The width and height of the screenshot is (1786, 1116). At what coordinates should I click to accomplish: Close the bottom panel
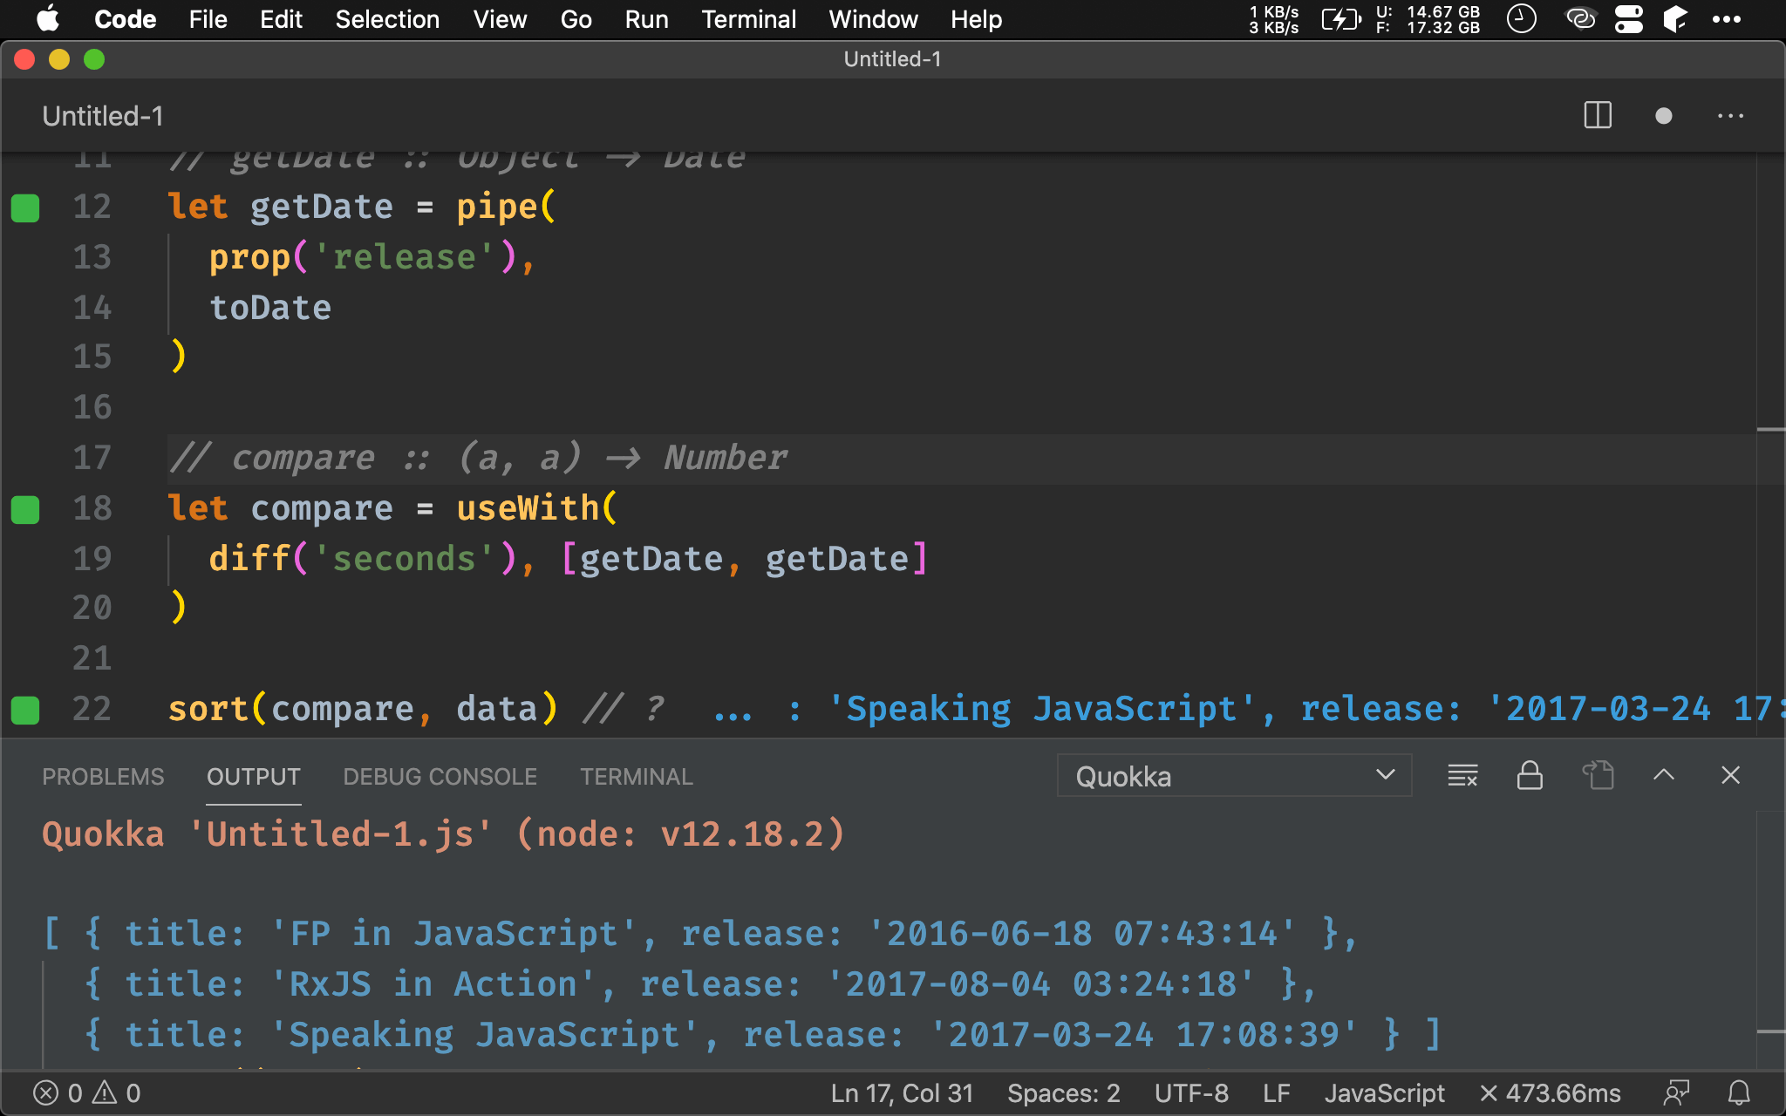tap(1731, 775)
